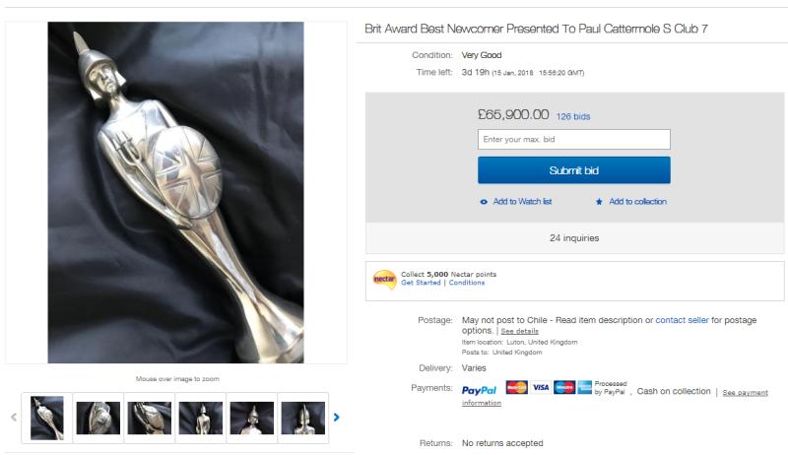Expand postage info via See details
The height and width of the screenshot is (455, 788).
519,332
